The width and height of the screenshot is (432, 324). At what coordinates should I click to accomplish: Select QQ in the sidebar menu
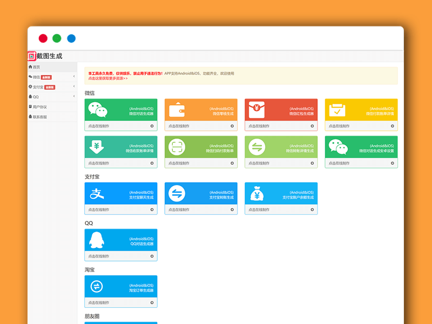click(52, 97)
